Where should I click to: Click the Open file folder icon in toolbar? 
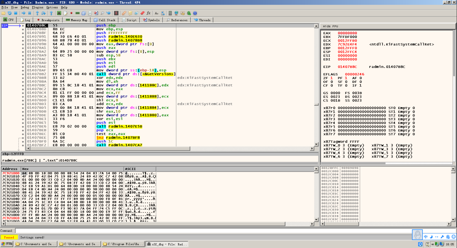pos(3,13)
